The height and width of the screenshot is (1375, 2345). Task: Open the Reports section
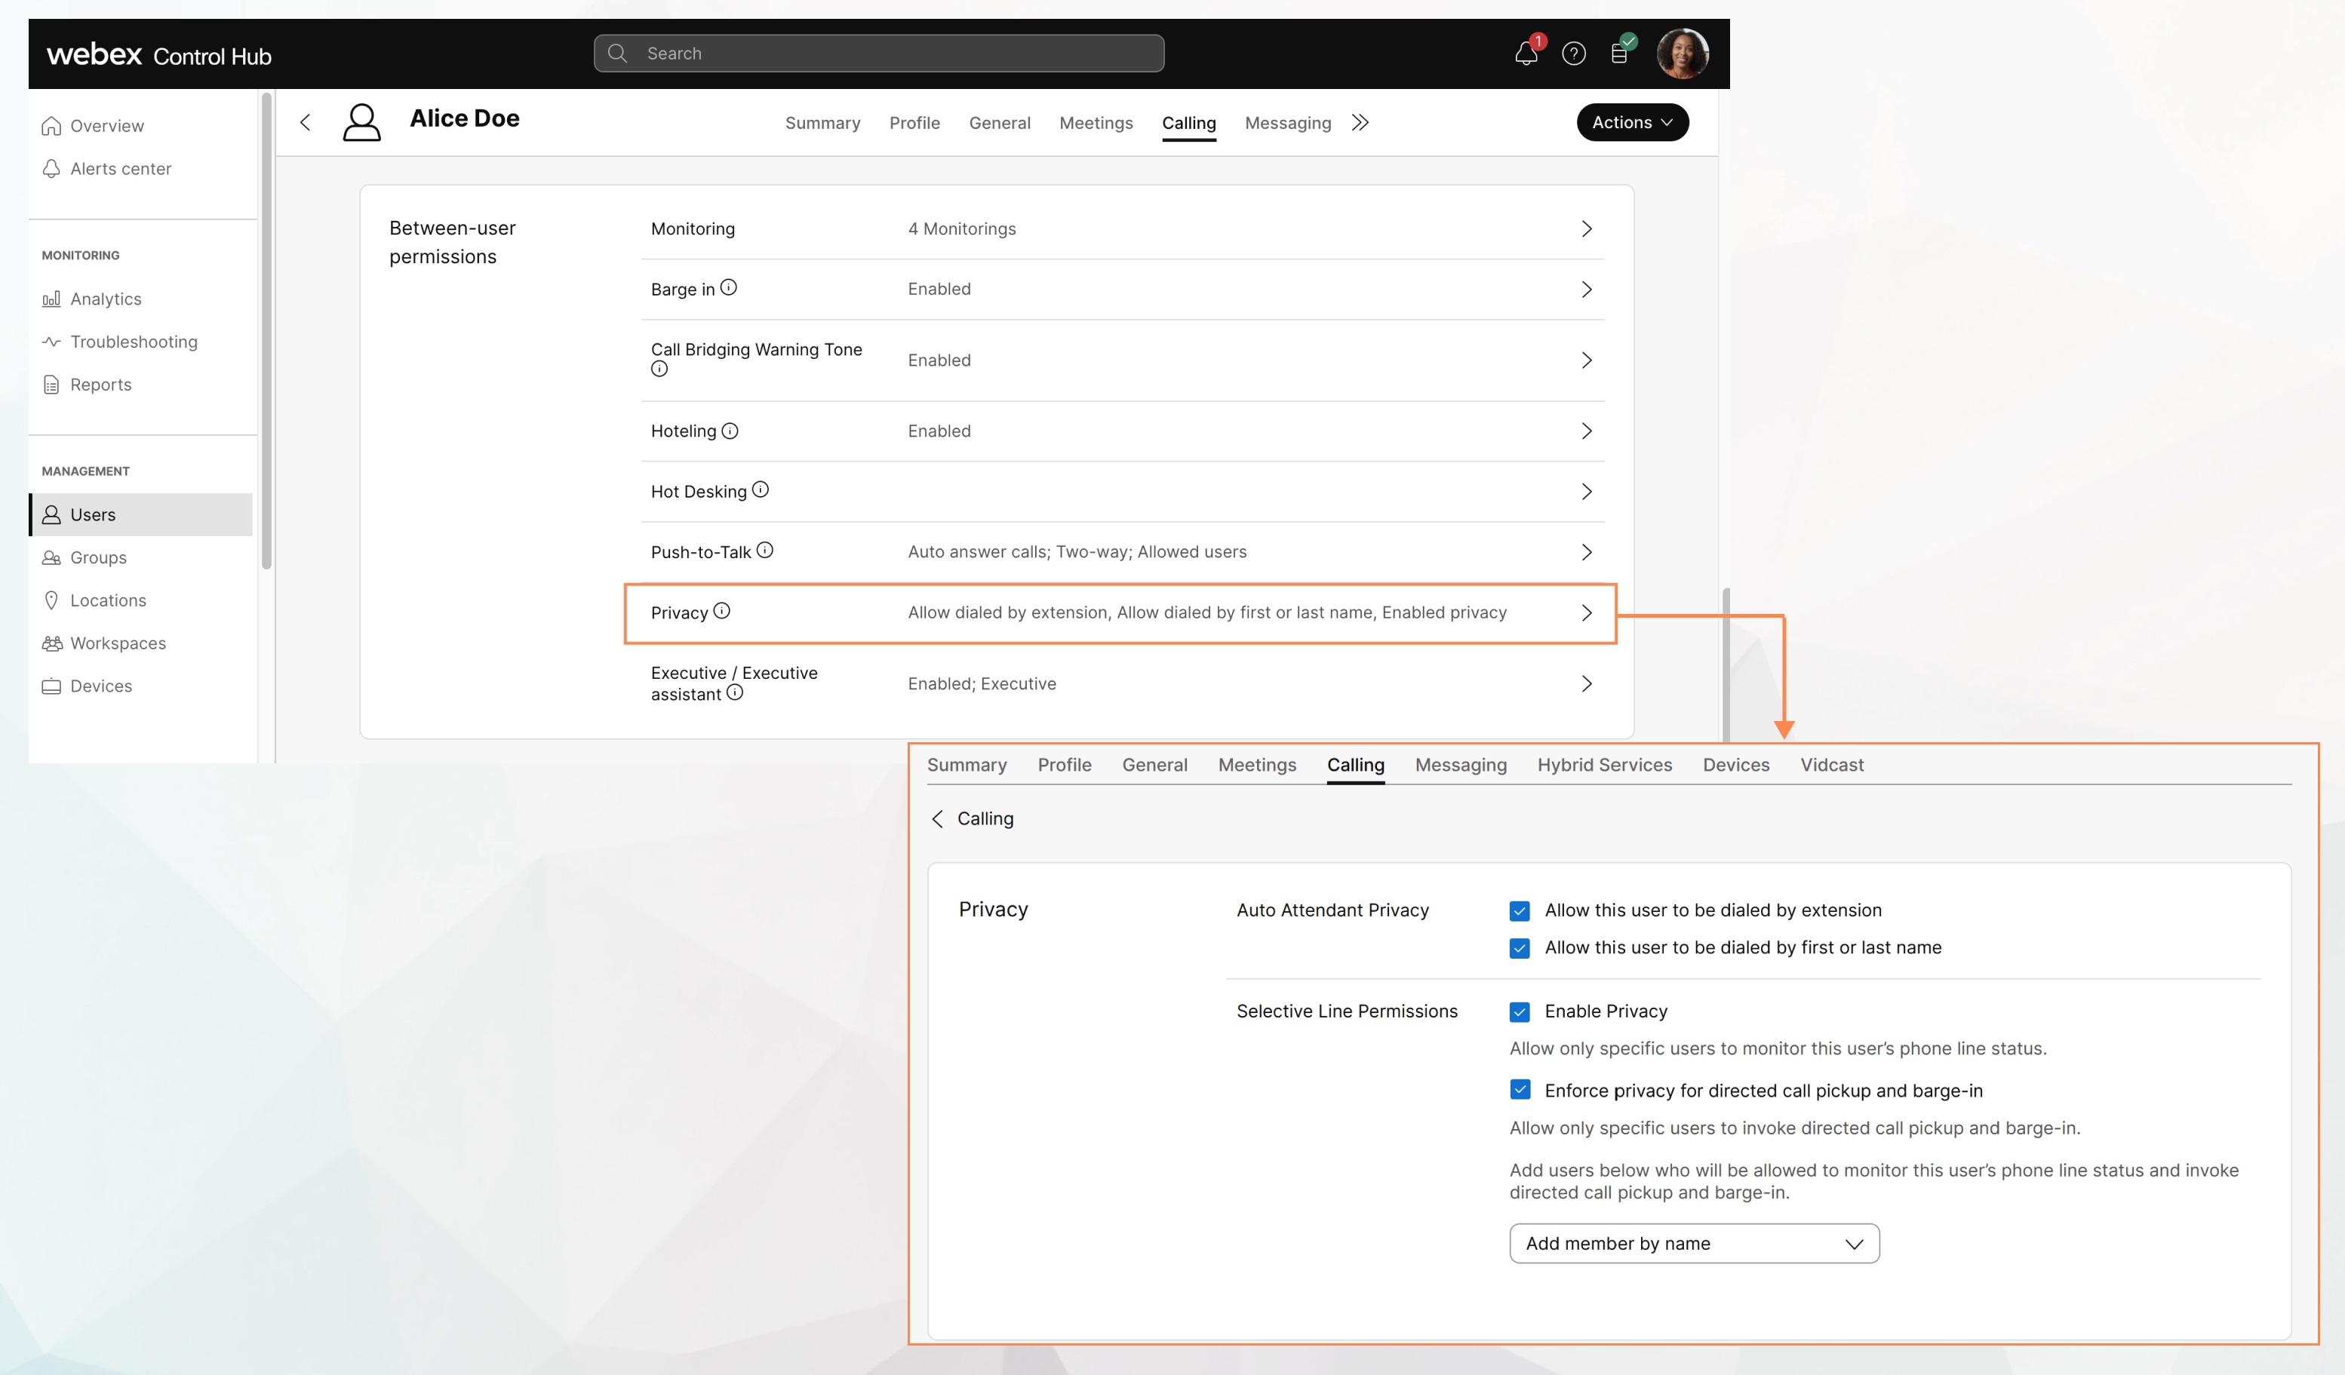100,383
